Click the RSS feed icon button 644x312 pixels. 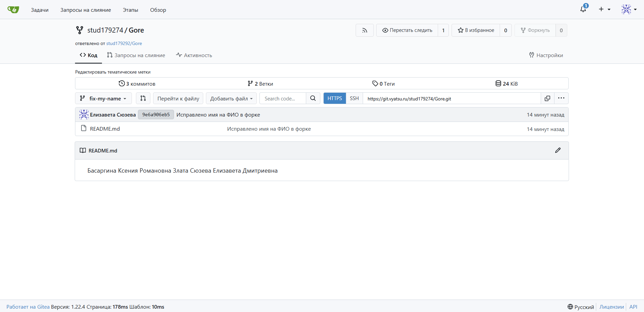pyautogui.click(x=364, y=30)
